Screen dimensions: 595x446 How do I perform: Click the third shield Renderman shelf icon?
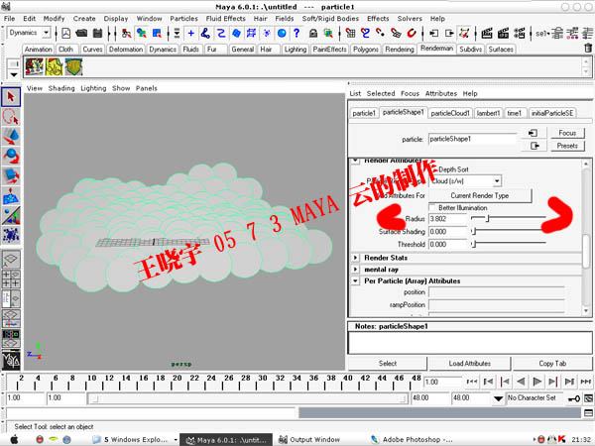73,66
